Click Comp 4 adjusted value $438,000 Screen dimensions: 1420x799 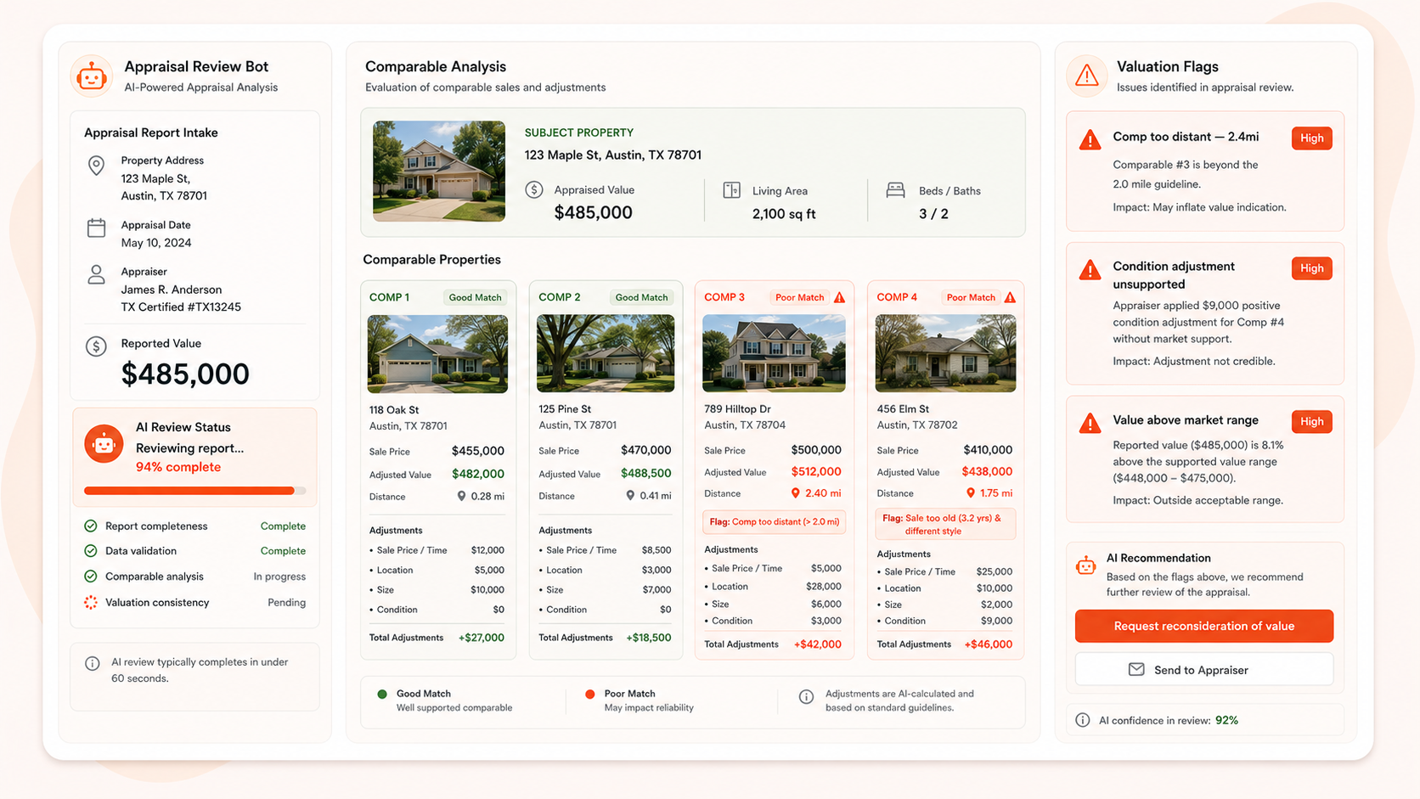point(987,471)
